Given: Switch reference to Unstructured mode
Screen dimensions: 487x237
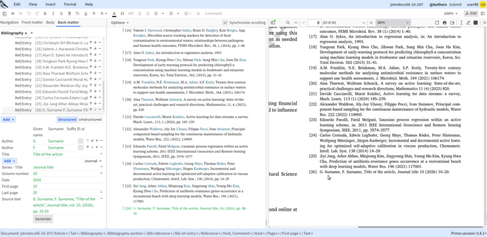Looking at the screenshot, I should click(89, 119).
